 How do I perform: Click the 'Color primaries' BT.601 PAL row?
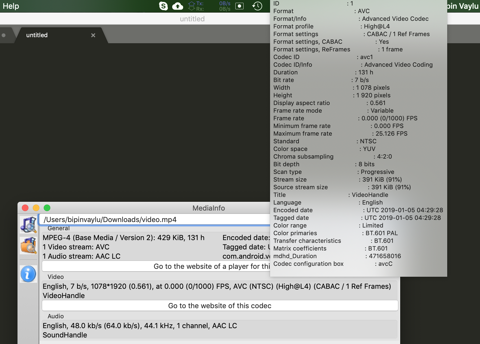pyautogui.click(x=336, y=233)
